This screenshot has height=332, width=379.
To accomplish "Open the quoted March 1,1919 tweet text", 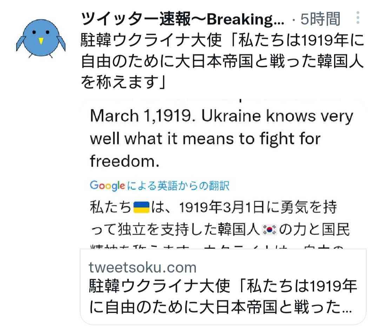I will 222,138.
